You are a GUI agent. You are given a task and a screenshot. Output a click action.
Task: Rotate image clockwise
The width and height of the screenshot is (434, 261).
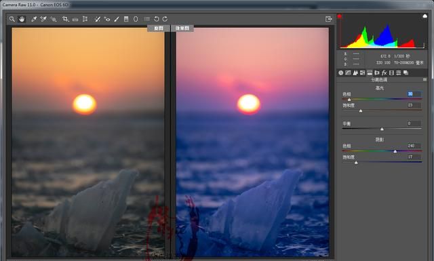pyautogui.click(x=165, y=19)
